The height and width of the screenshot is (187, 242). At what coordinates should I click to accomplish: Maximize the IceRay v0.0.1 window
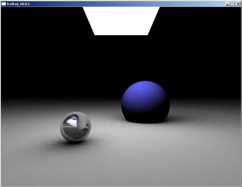pyautogui.click(x=232, y=4)
